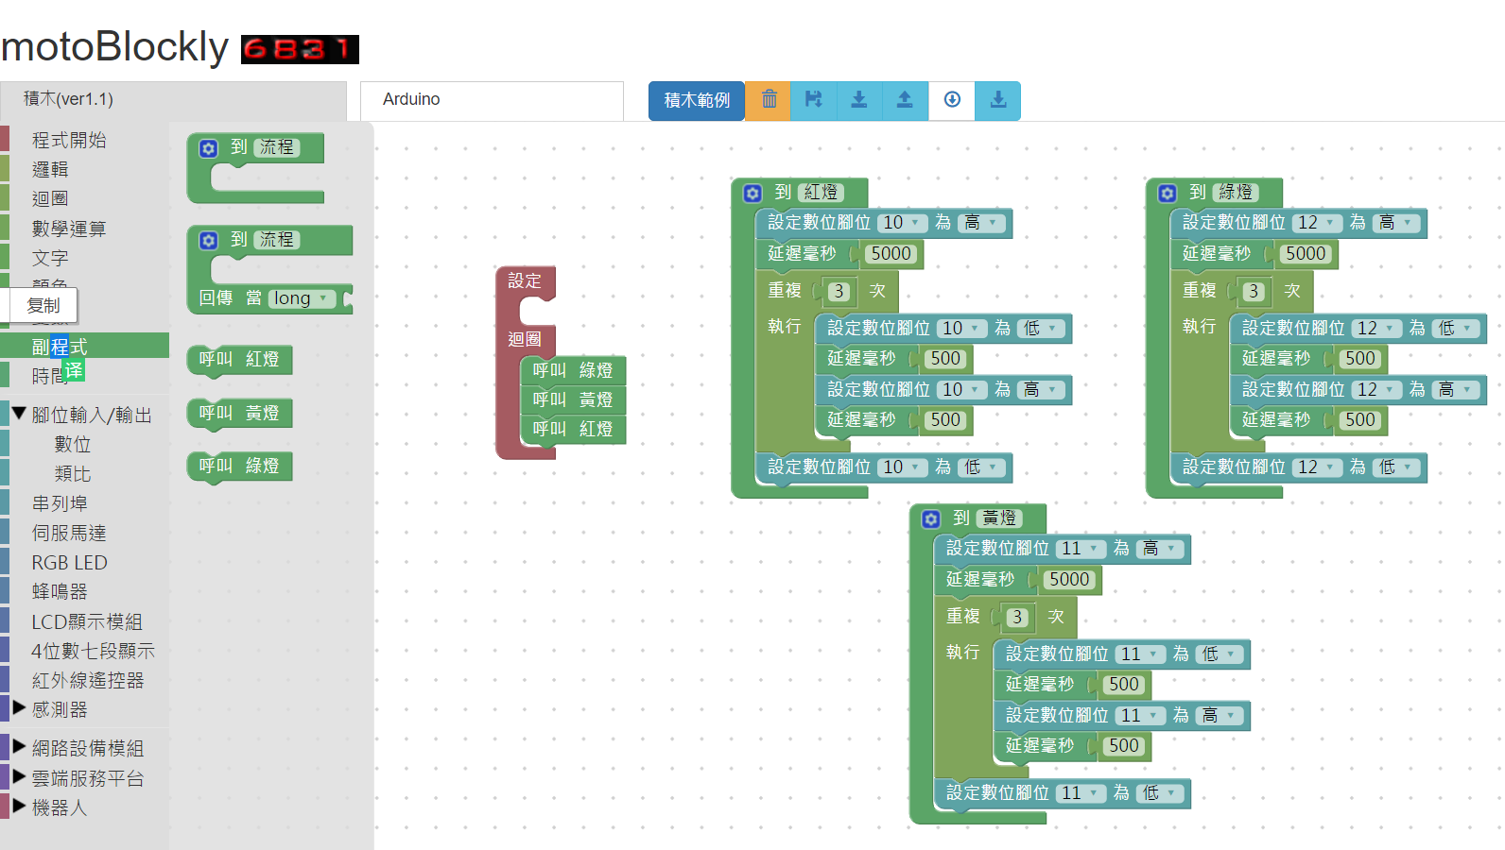Viewport: 1505px width, 850px height.
Task: Select the 呼叫 綠燈 block in the loop
Action: [573, 370]
